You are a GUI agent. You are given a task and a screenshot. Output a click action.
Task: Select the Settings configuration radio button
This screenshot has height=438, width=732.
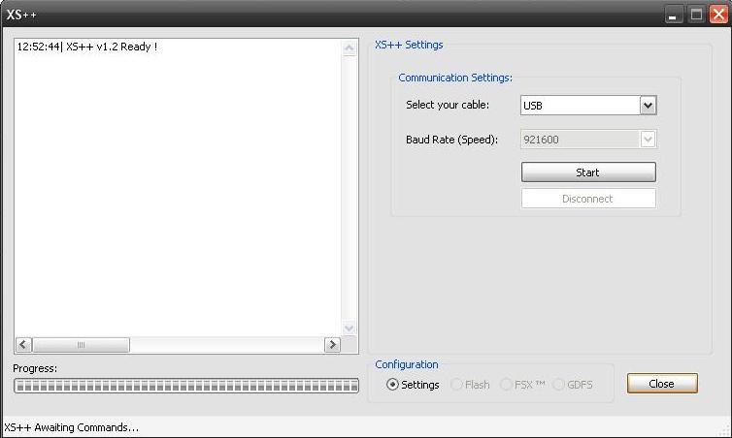point(392,385)
